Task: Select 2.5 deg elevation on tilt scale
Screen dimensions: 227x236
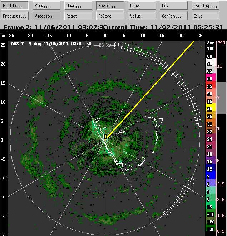Action: (221, 199)
